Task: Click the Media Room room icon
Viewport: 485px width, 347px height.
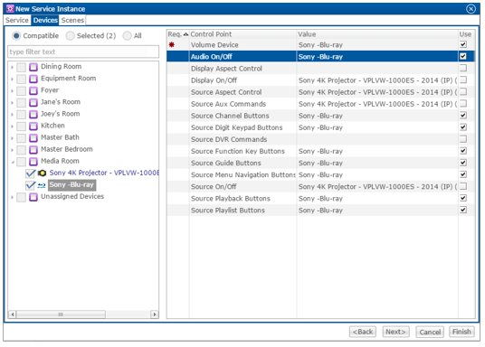Action: [33, 161]
